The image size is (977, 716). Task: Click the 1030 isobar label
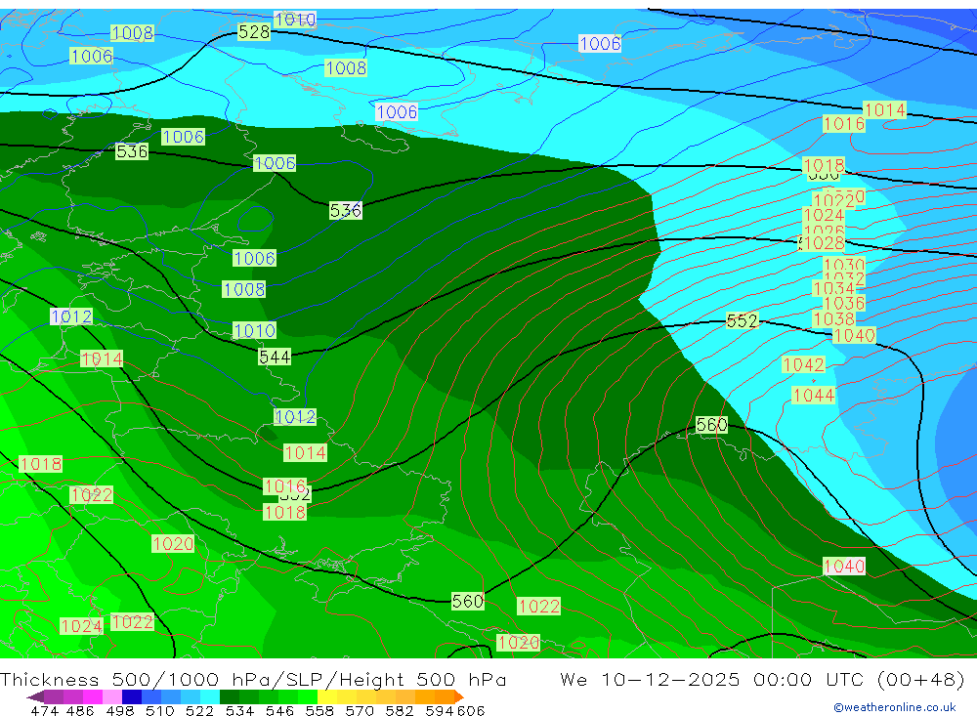tap(844, 264)
